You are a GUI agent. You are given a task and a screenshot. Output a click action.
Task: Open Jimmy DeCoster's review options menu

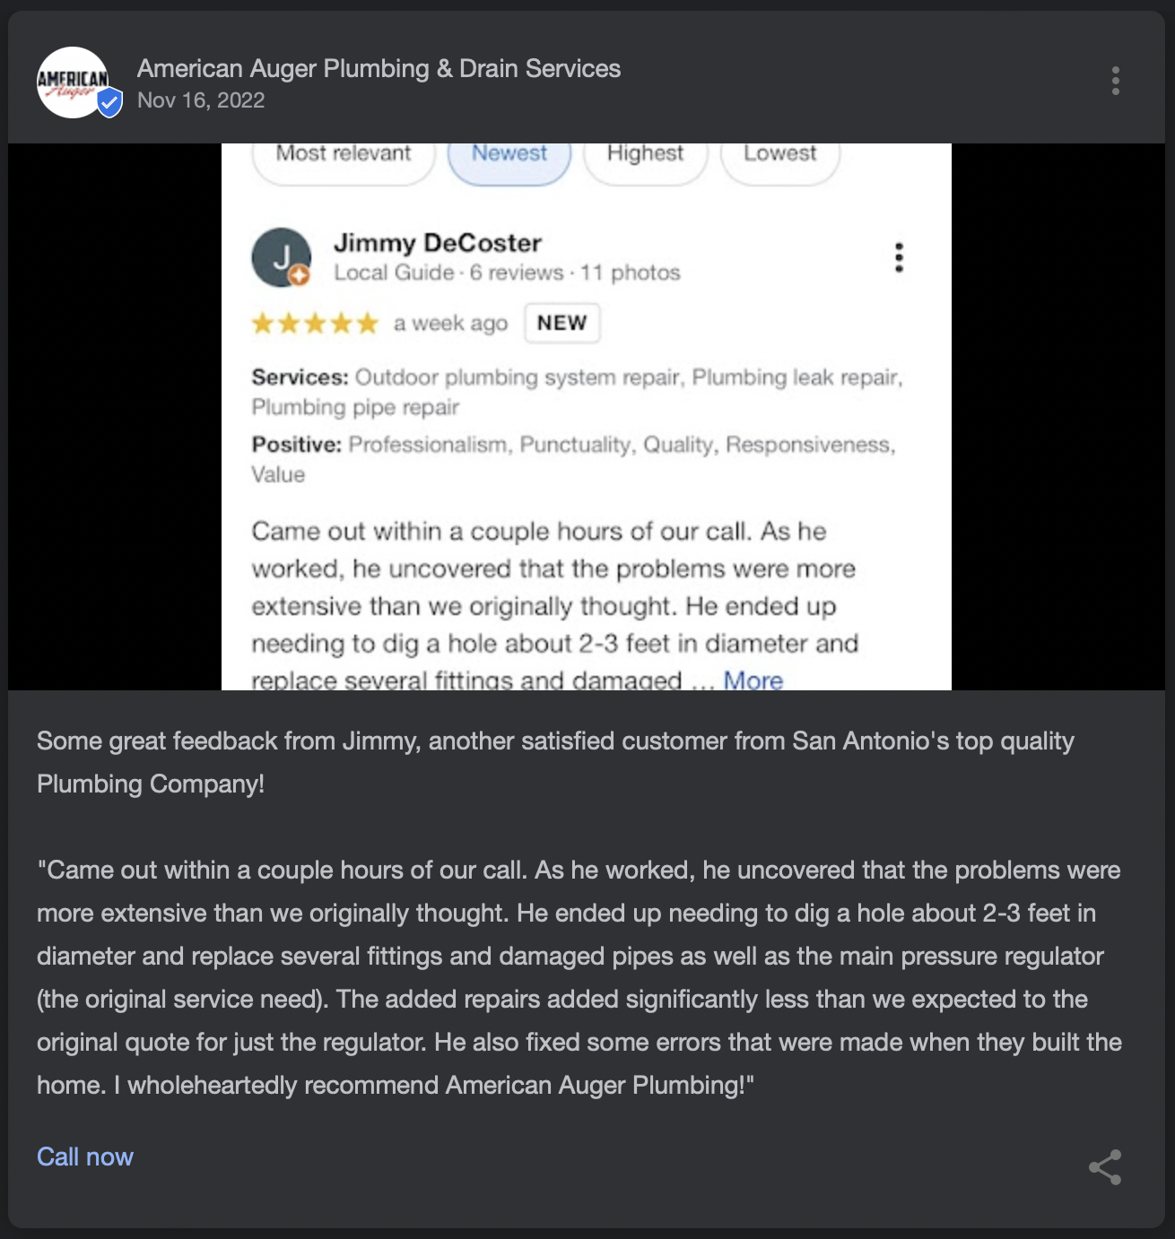pyautogui.click(x=899, y=258)
